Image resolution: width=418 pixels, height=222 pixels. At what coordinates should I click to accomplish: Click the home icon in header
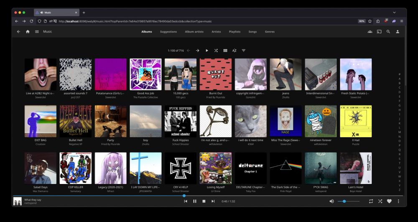(28, 32)
